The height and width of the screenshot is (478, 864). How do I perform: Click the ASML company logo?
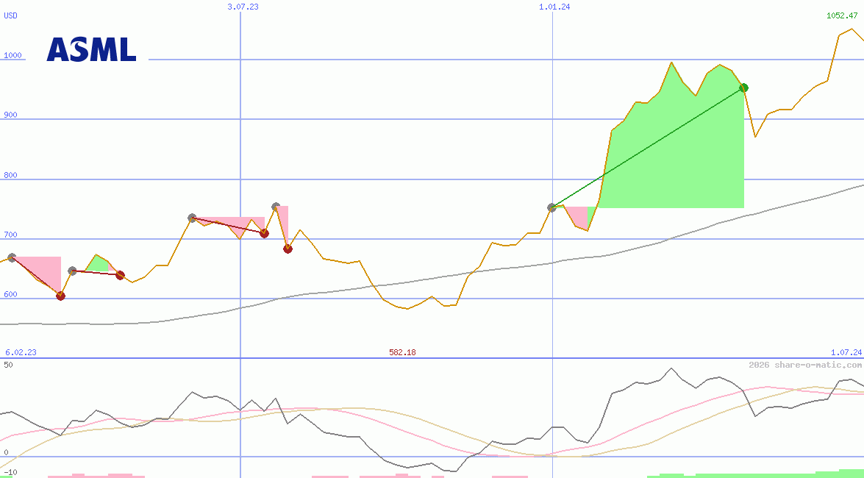click(x=90, y=49)
